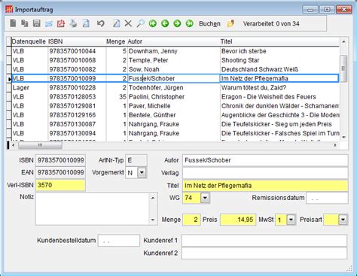Click the copy documents icon
The width and height of the screenshot is (357, 276).
(25, 23)
